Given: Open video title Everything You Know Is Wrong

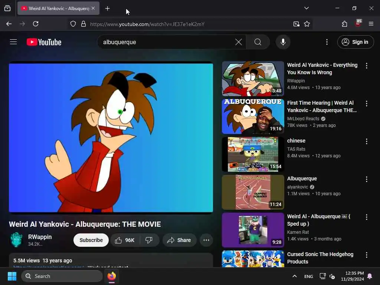Looking at the screenshot, I should click(322, 69).
